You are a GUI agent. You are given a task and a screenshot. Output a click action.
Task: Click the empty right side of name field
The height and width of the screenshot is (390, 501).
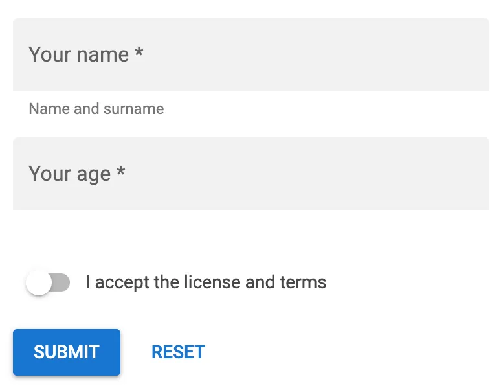(x=388, y=54)
